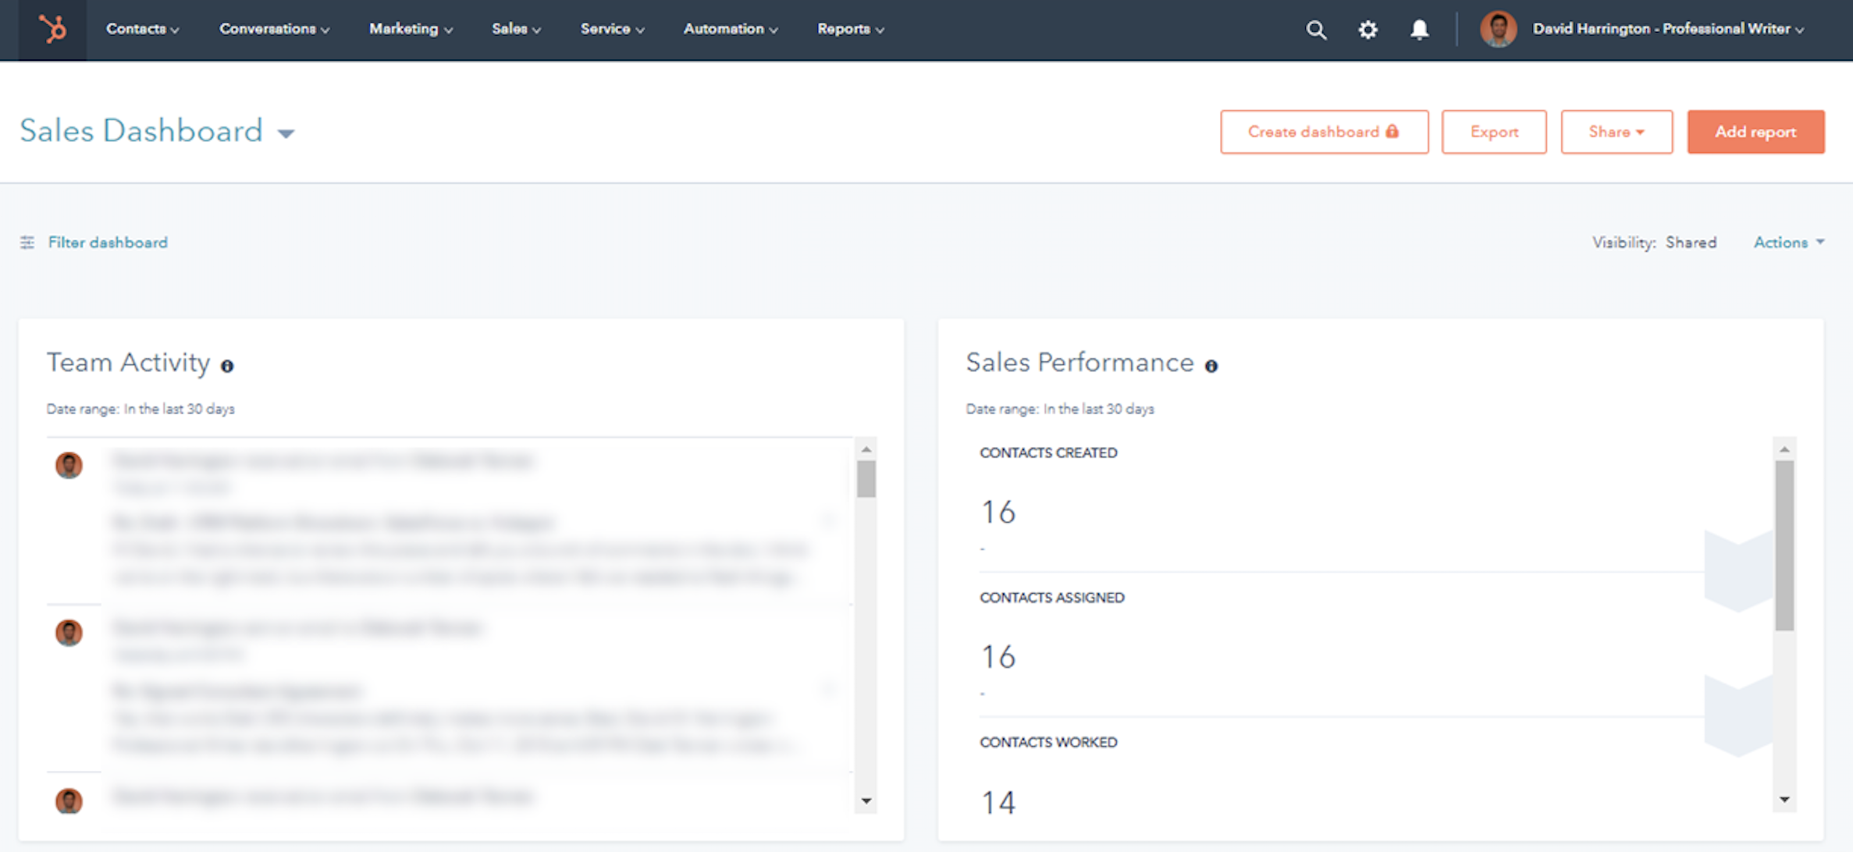This screenshot has height=852, width=1853.
Task: Open the Share dropdown button
Action: tap(1616, 132)
